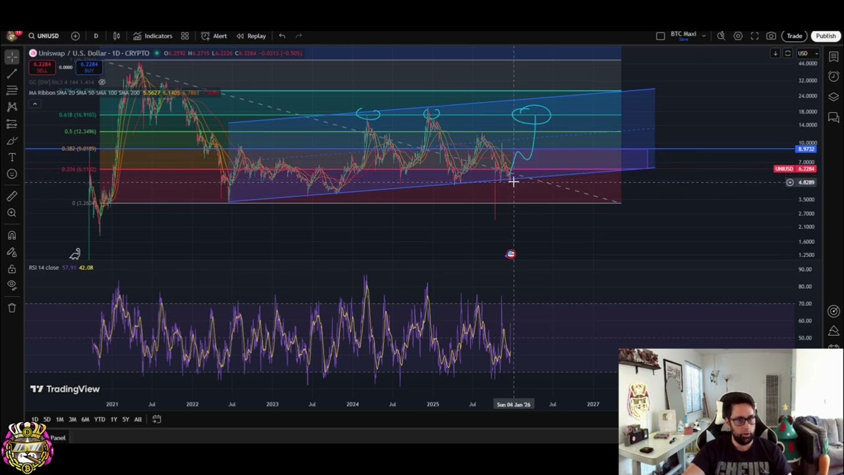Click the user profile avatar in top-left
Image resolution: width=844 pixels, height=475 pixels.
[12, 36]
